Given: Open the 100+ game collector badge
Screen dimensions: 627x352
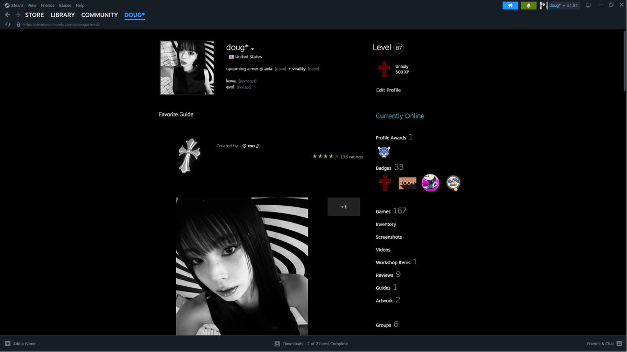Looking at the screenshot, I should click(408, 183).
